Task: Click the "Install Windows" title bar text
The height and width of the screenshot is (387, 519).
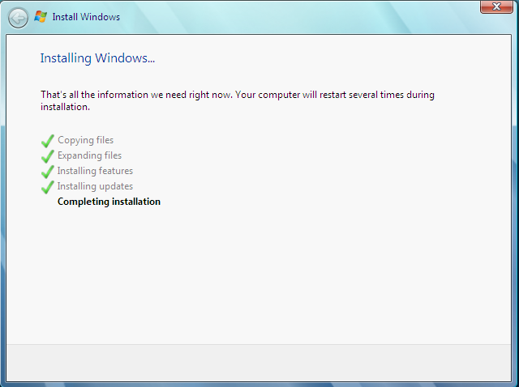Action: point(86,17)
